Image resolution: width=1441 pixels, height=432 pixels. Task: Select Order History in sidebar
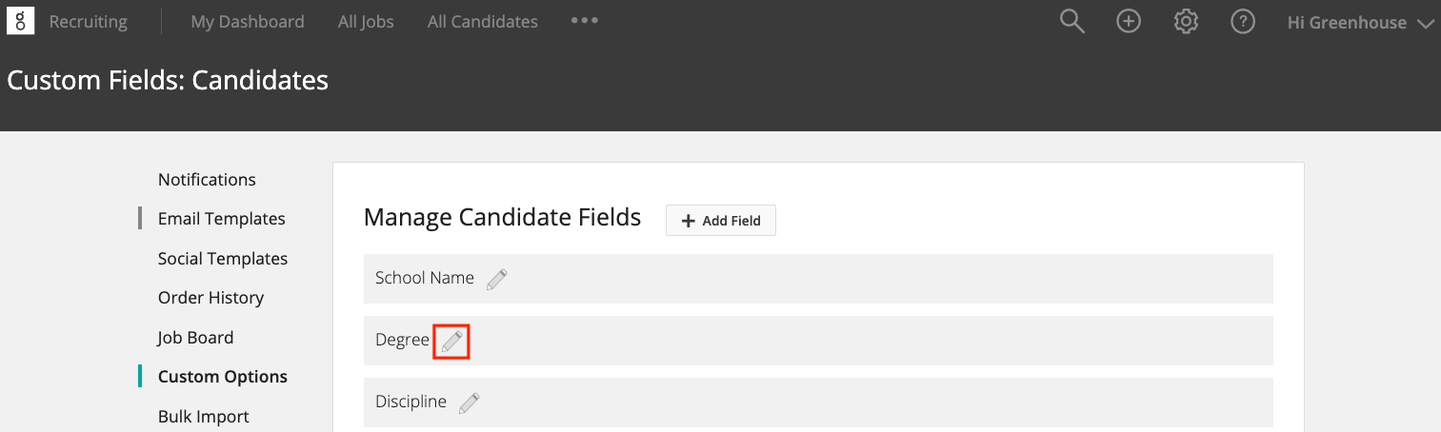[x=210, y=298]
